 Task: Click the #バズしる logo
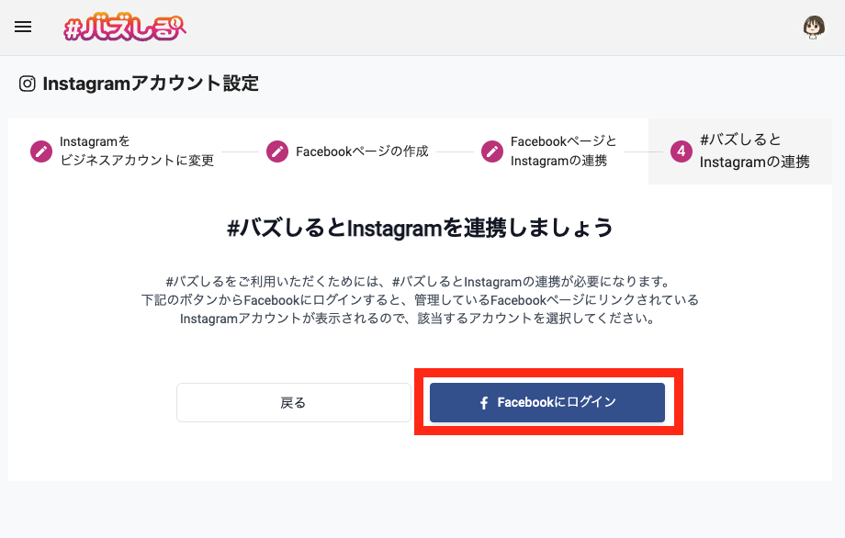[x=124, y=28]
